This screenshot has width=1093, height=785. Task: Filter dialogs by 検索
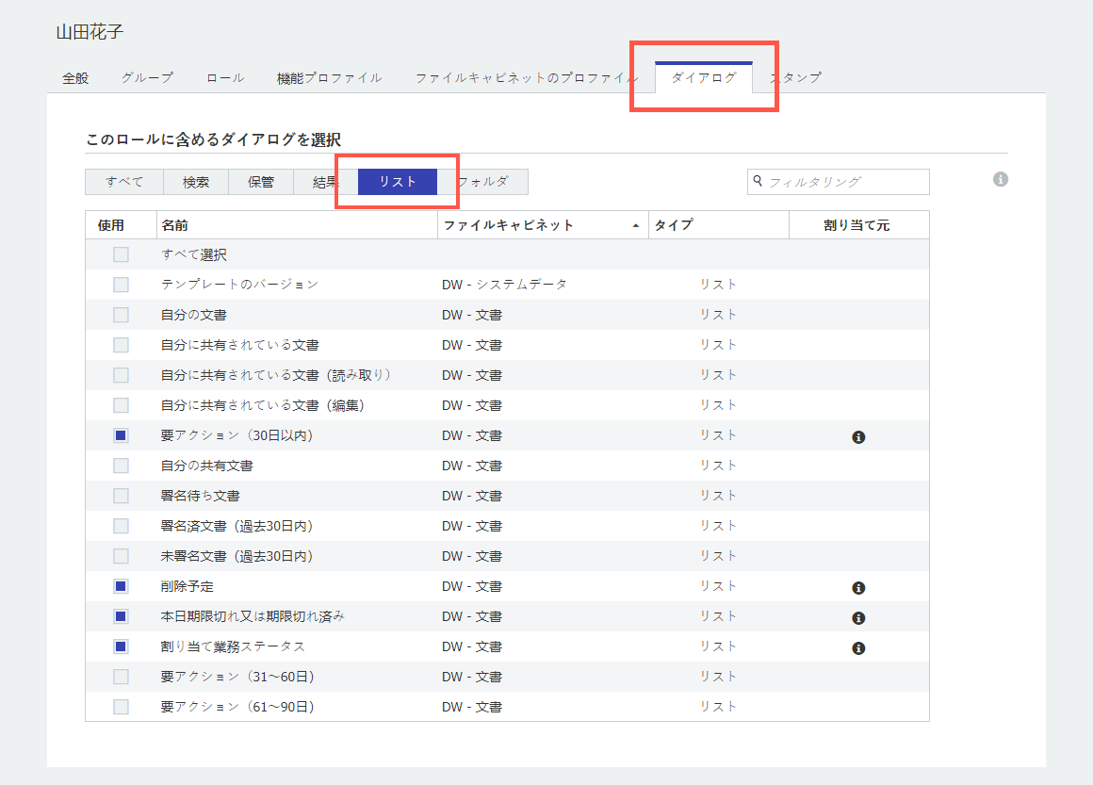pyautogui.click(x=196, y=182)
